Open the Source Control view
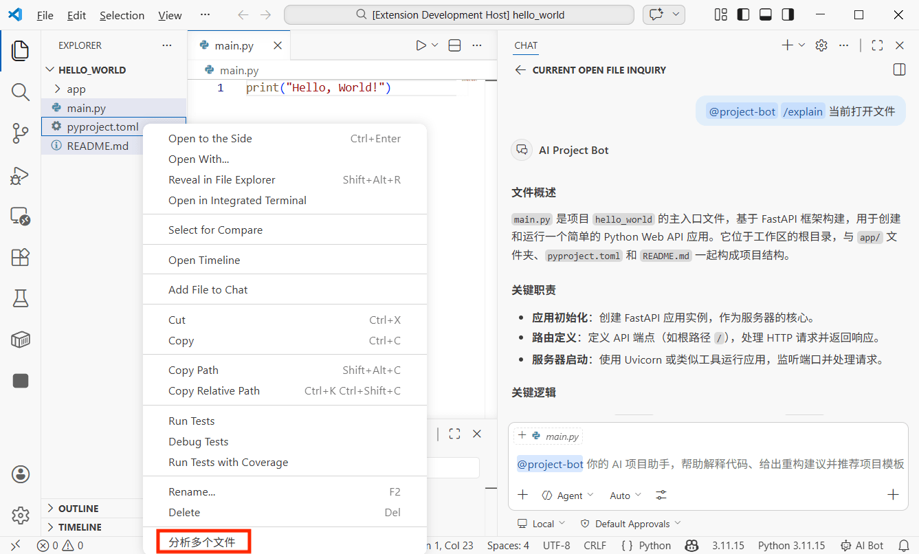This screenshot has height=554, width=919. (20, 133)
